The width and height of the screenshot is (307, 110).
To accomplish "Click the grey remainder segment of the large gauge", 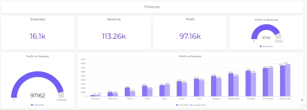I will pos(61,95).
